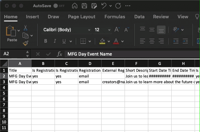Image resolution: width=200 pixels, height=132 pixels.
Task: Toggle AutoSave switch
Action: point(56,6)
